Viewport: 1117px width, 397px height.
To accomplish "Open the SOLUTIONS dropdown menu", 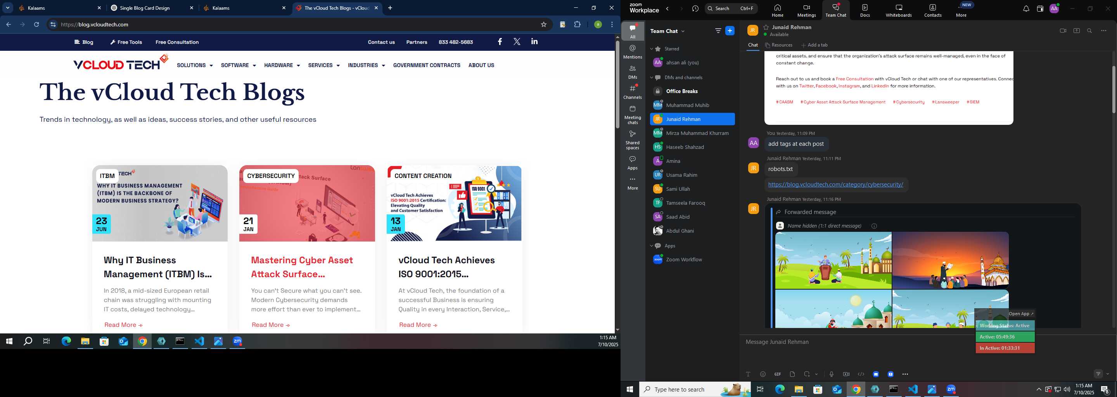I will pos(195,66).
